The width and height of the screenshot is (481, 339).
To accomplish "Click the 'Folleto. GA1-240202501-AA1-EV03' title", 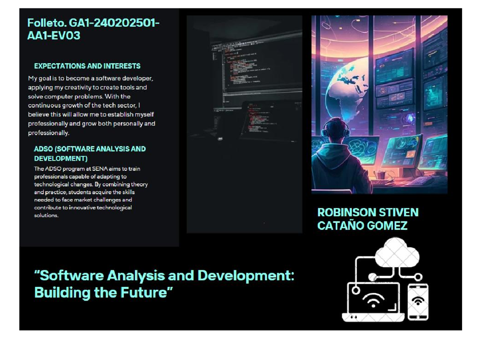I will (x=93, y=29).
